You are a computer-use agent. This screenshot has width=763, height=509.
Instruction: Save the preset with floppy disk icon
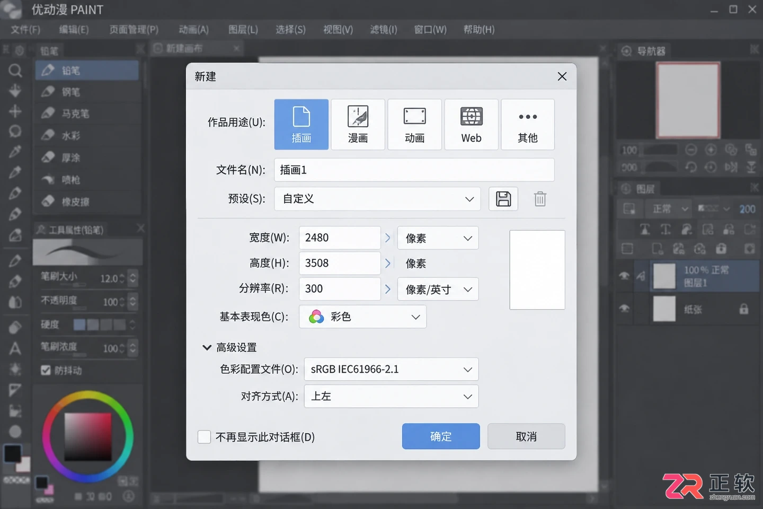(503, 199)
